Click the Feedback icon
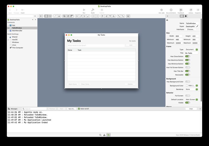209x146 pixels. point(181,10)
